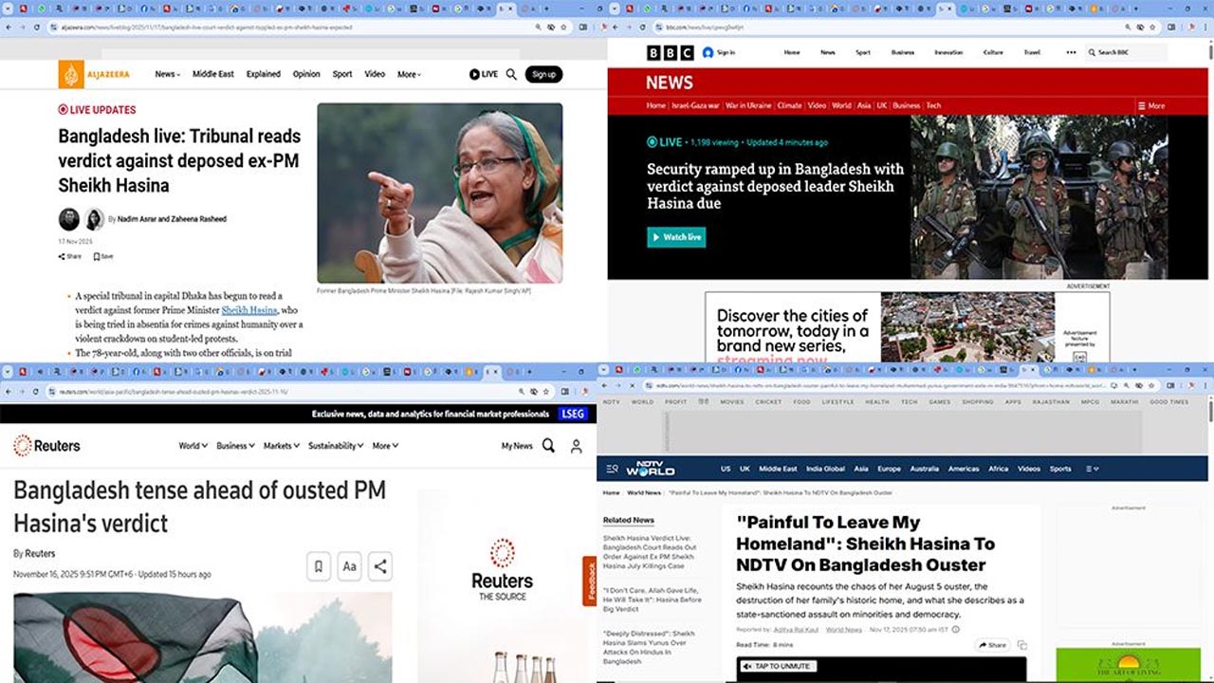Screen dimensions: 1214x683
Task: Open the Aa text-size options on Reuters
Action: click(349, 565)
